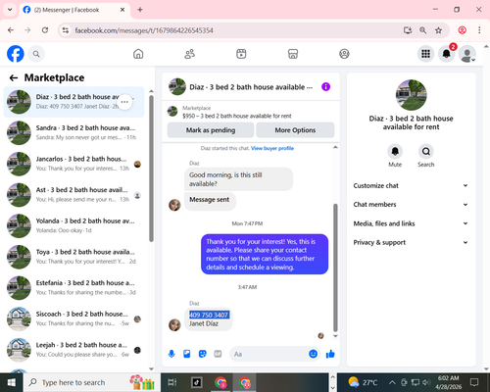Open the Ast conversation
Viewport: 490px width, 392px height.
point(73,195)
